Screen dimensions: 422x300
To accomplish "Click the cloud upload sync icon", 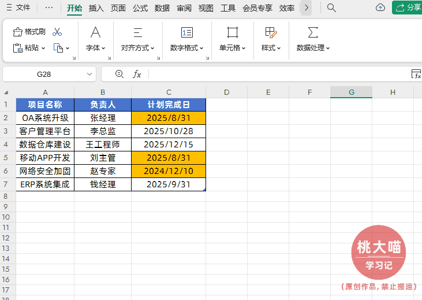I will (380, 8).
